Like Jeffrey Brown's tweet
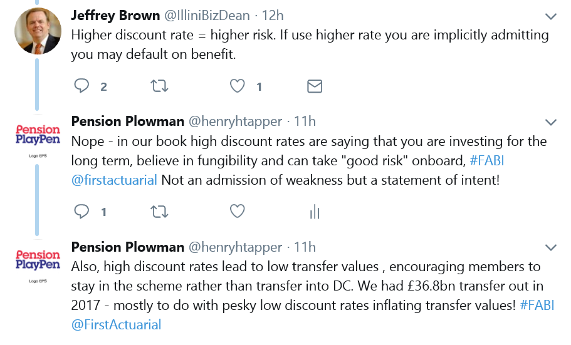This screenshot has width=571, height=345. [x=237, y=86]
